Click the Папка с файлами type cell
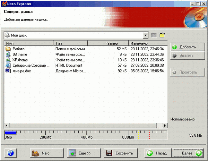This screenshot has height=161, width=208. 70,49
